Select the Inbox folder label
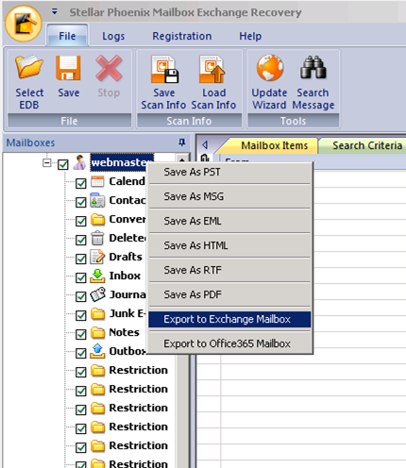 (x=125, y=276)
